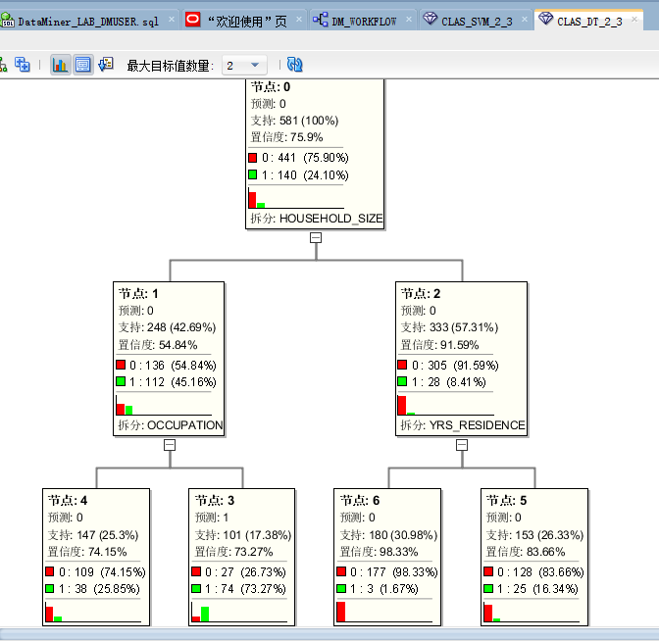Screen dimensions: 659x642
Task: Click the red swatch for 0: 441 in node 0
Action: [253, 158]
